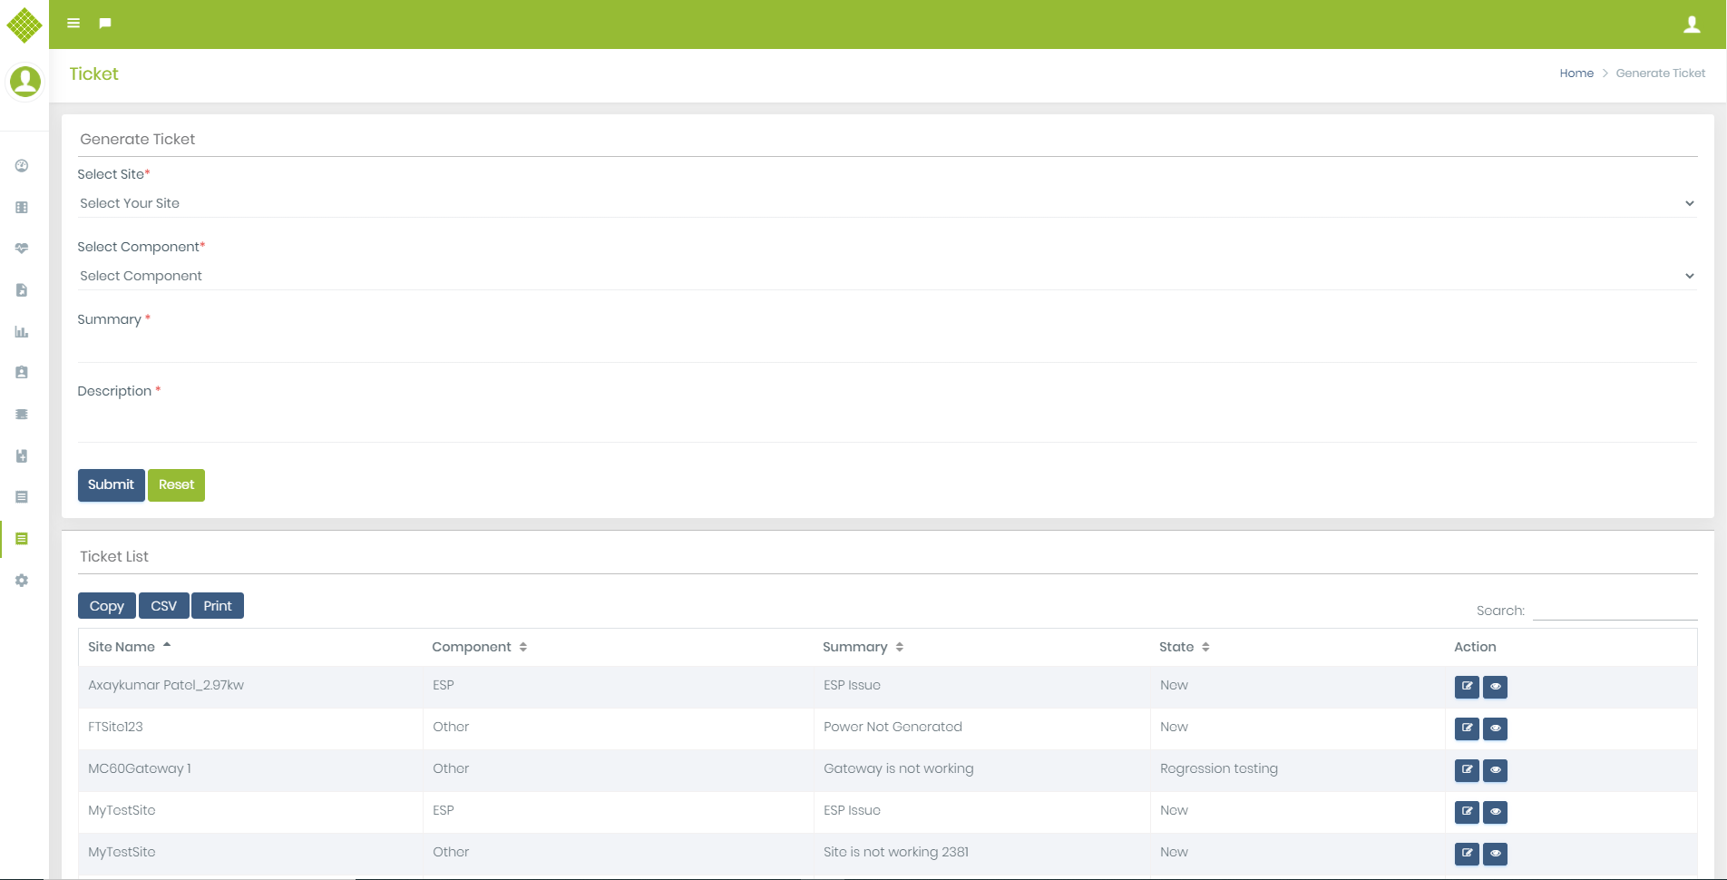The image size is (1727, 880).
Task: Open the heartbeat monitor sidebar icon
Action: pyautogui.click(x=22, y=249)
